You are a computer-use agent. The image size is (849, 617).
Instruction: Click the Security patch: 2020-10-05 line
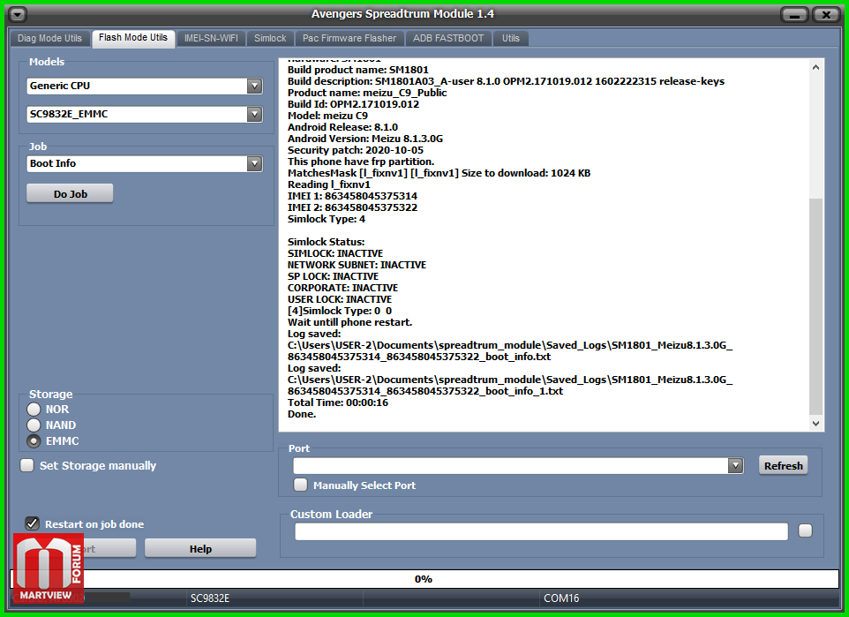[355, 150]
